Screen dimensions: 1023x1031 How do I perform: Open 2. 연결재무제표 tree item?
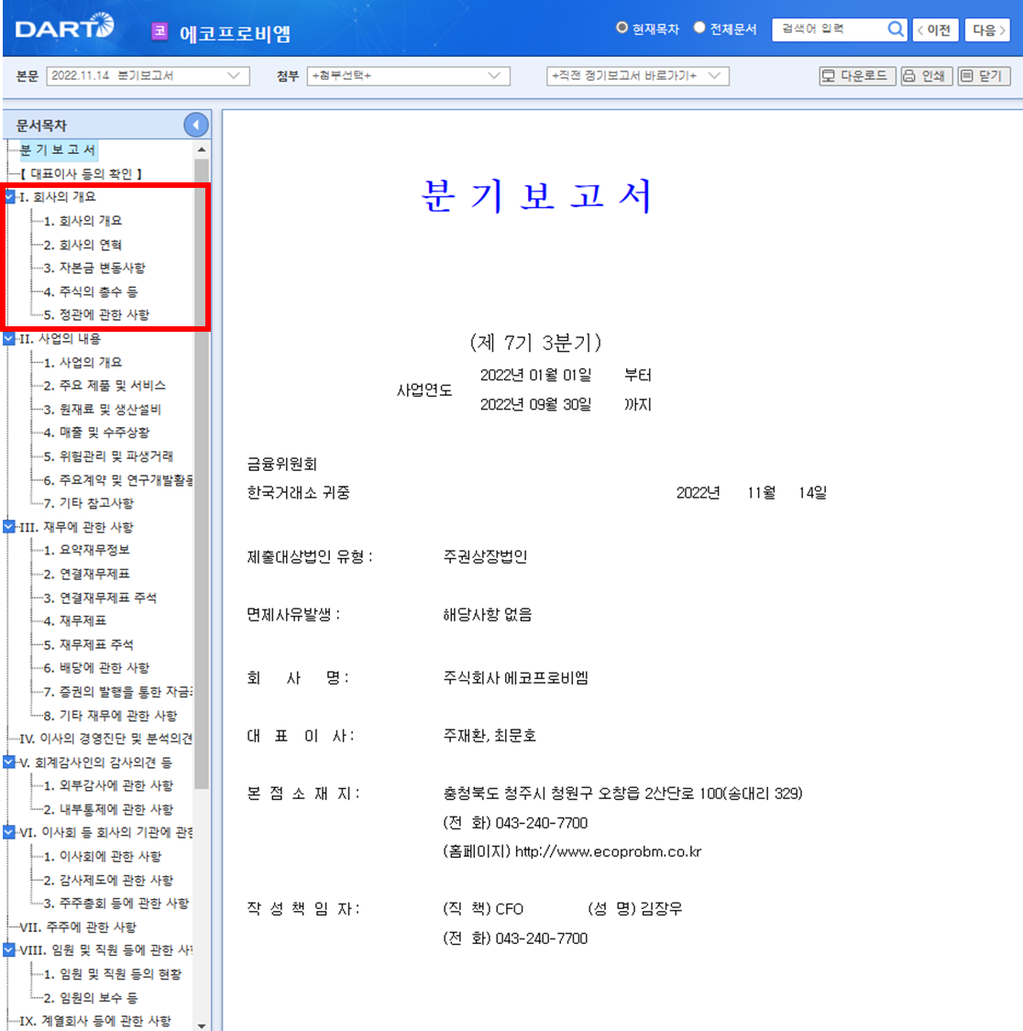coord(86,574)
